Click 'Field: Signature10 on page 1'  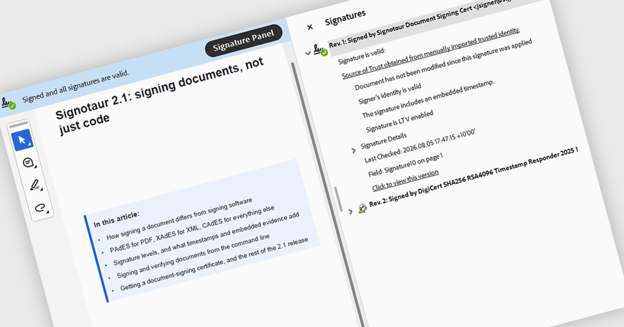[x=405, y=166]
